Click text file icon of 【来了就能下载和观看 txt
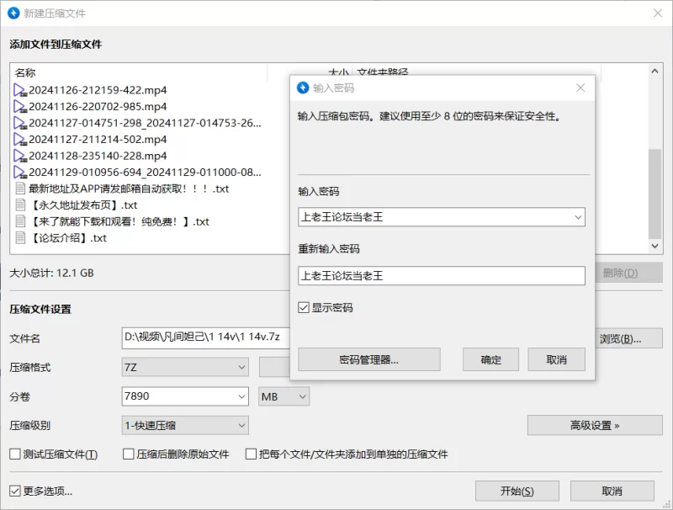 20,221
